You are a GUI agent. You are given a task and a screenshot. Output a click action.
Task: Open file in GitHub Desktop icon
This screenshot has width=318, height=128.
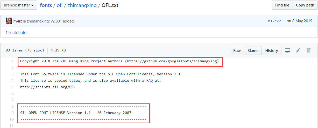[287, 50]
